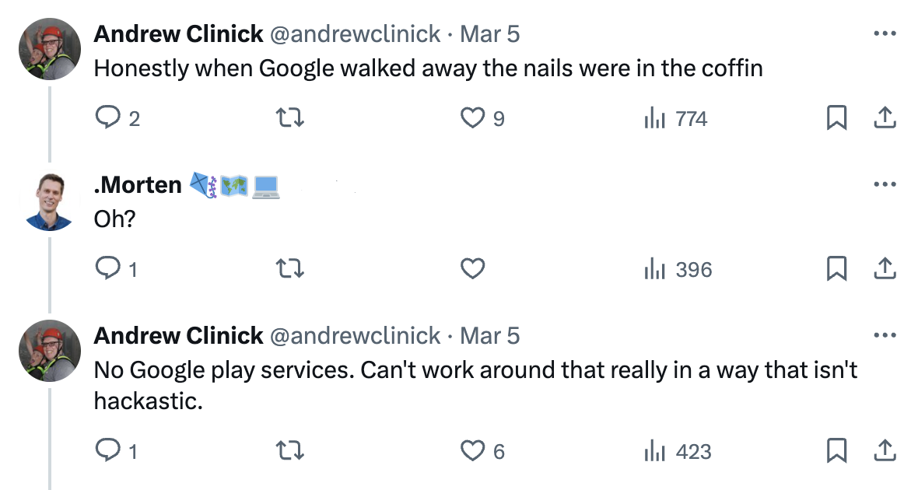Click Morten's profile picture
The image size is (918, 490).
49,201
